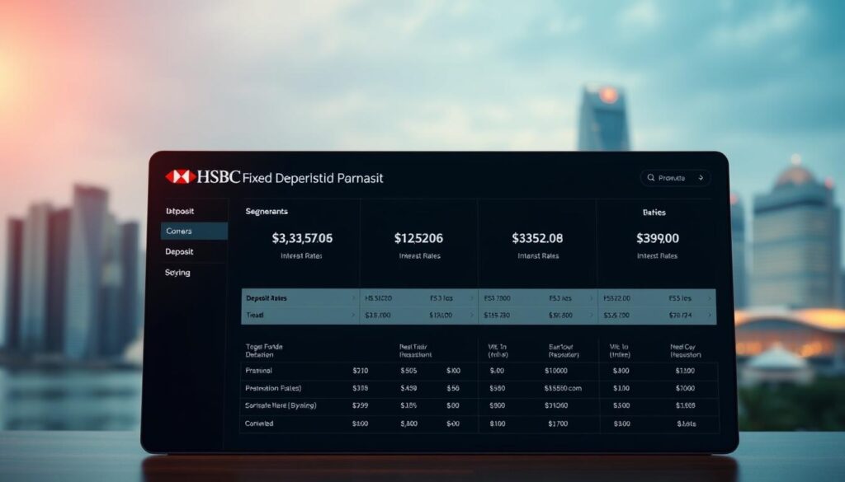Click the arrow icon inside the search bar
Image resolution: width=845 pixels, height=482 pixels.
[700, 177]
